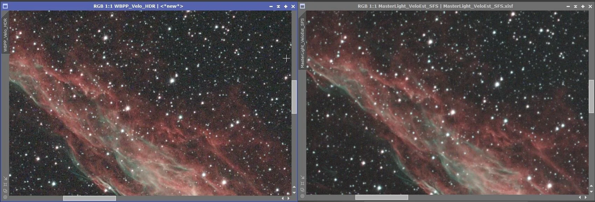Click scroll right arrow in WBPP_Velo_HDR window
The height and width of the screenshot is (202, 595).
coord(288,198)
